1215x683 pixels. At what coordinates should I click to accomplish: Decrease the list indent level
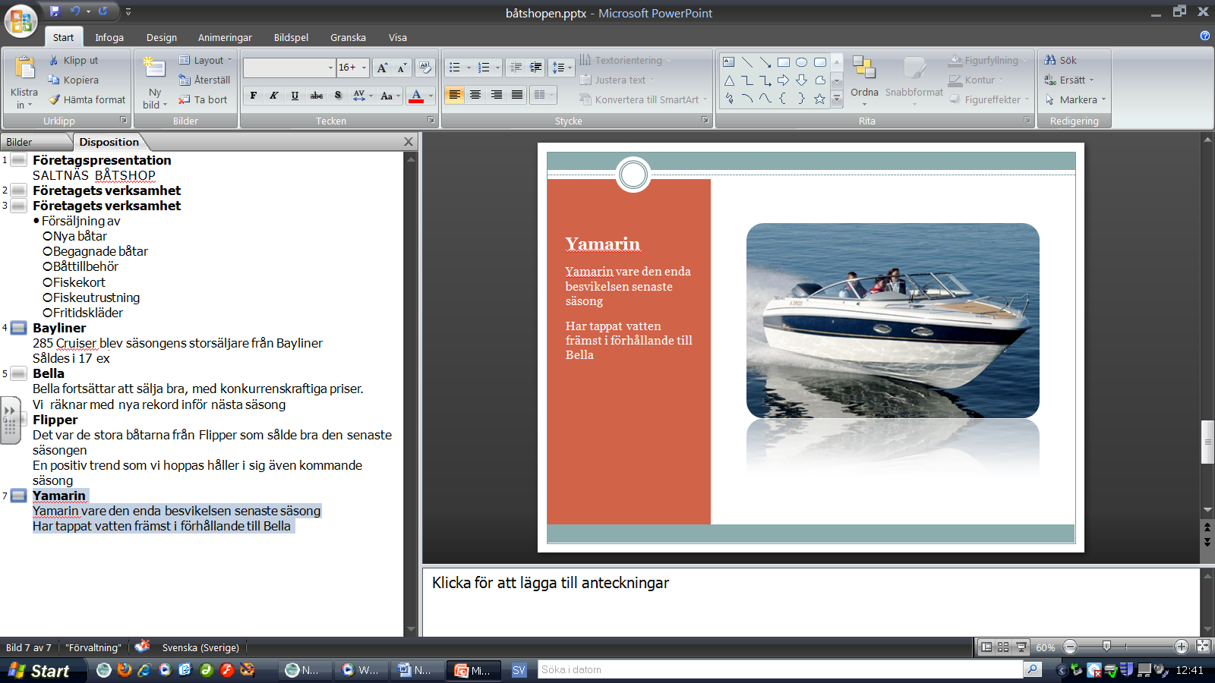(x=516, y=68)
